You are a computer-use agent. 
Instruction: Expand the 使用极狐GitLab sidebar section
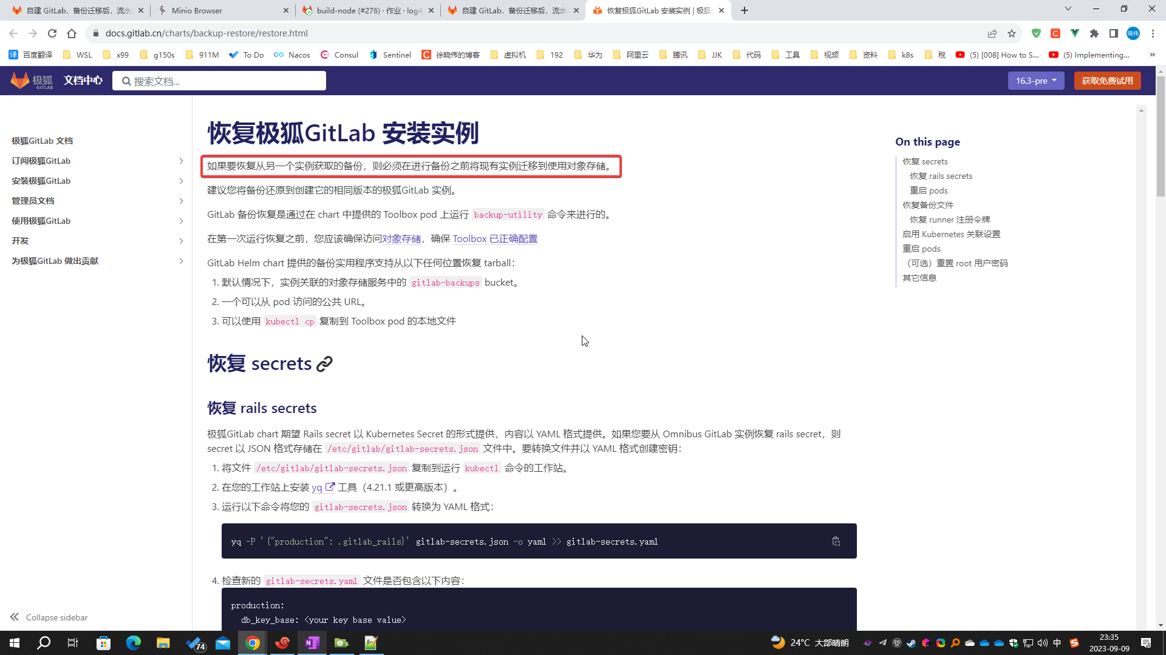click(x=181, y=221)
